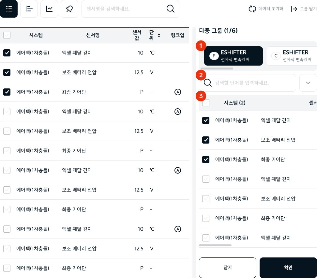Click value P in left checked 최종 기어단 row

point(142,92)
